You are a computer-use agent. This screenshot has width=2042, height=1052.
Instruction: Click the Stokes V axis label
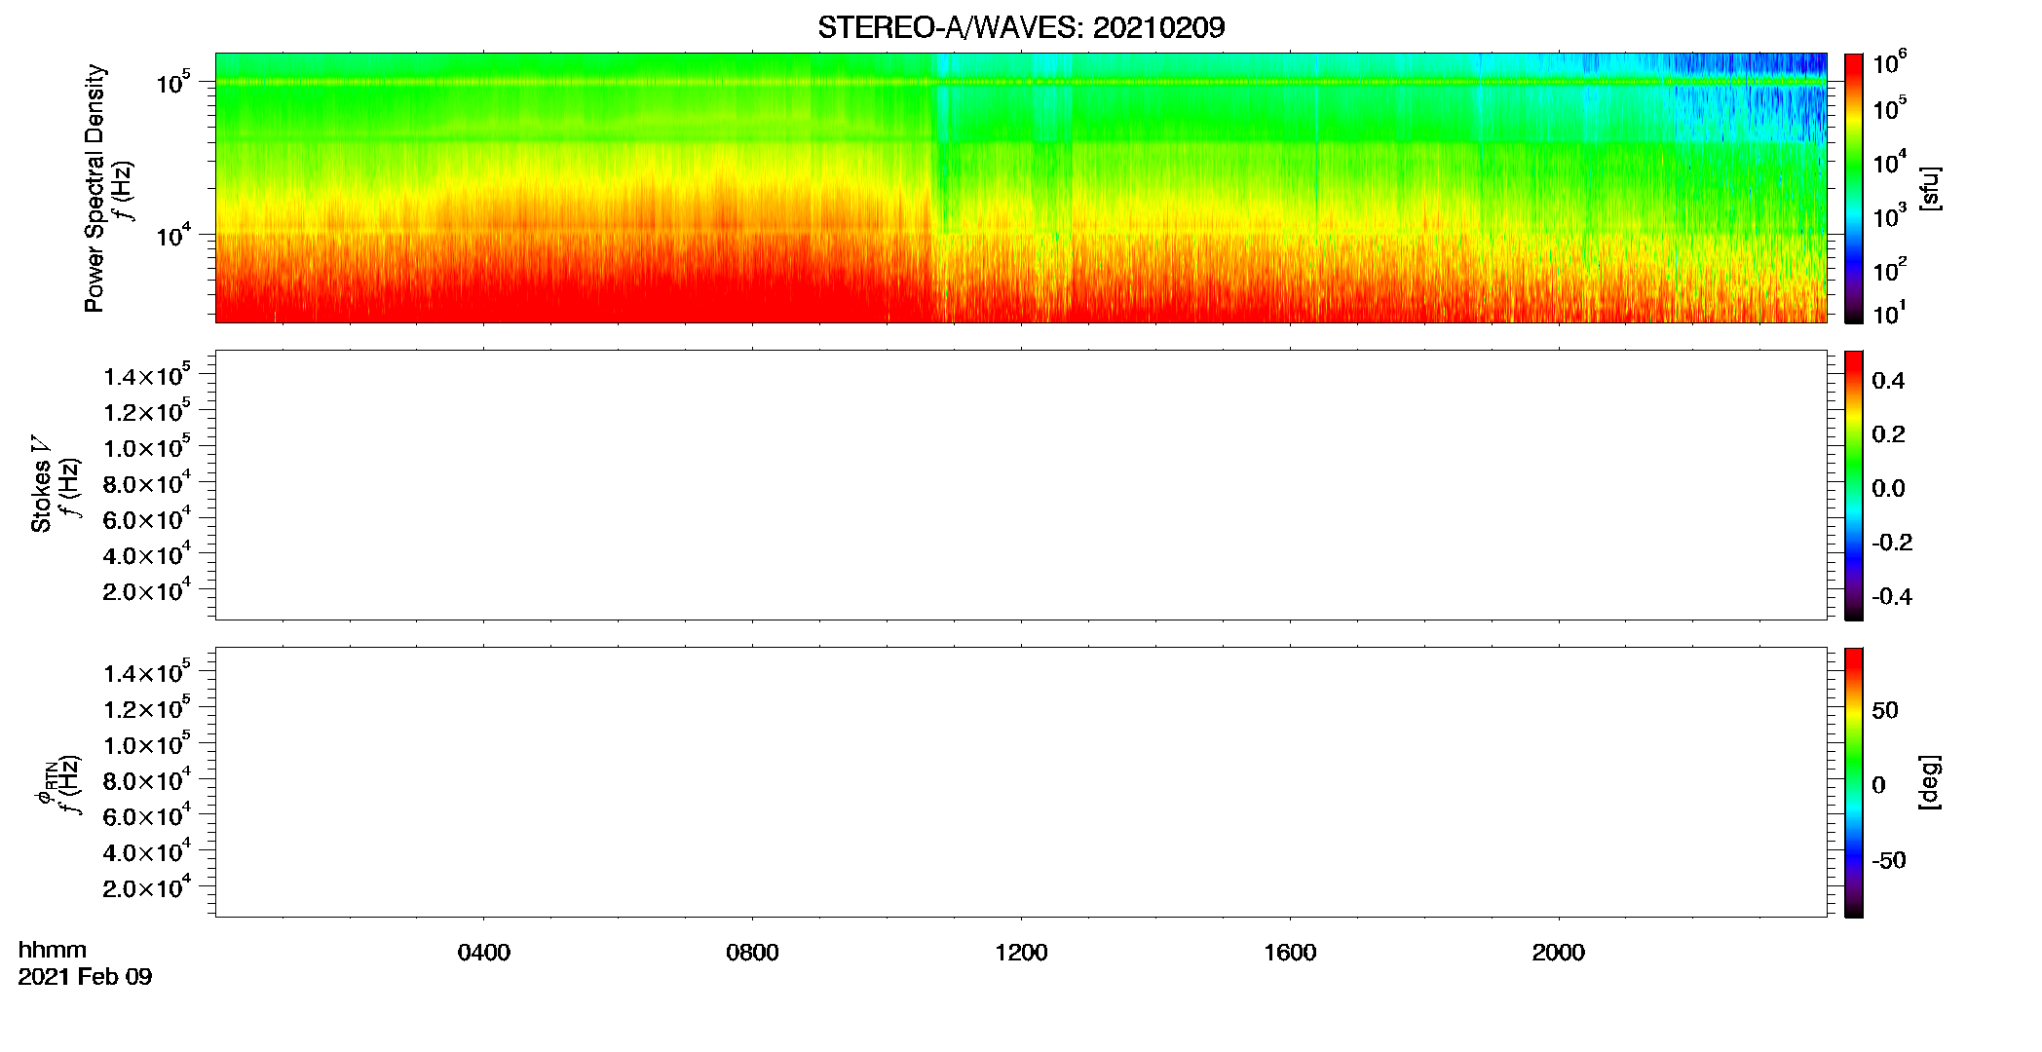coord(42,483)
